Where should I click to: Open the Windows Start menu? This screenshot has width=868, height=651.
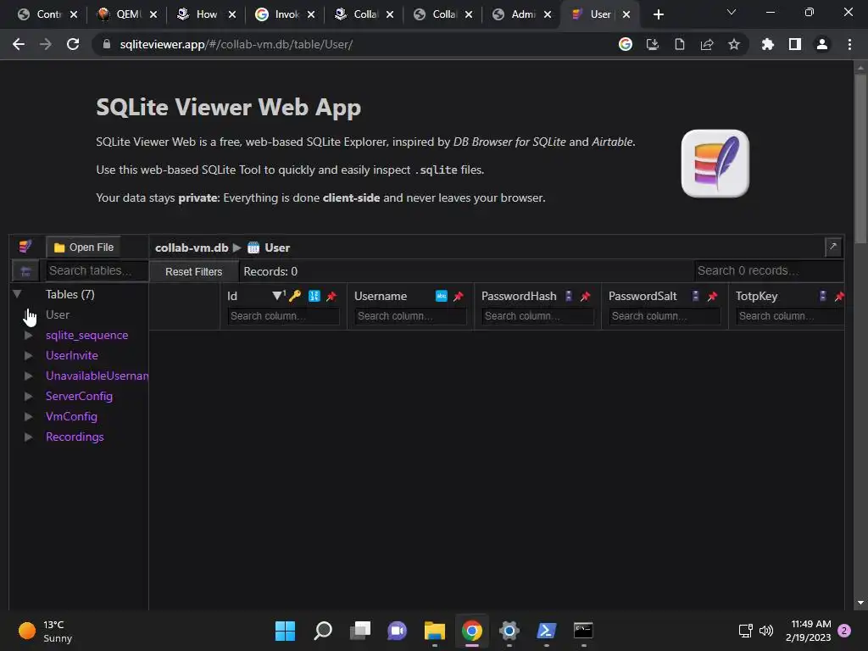[x=285, y=631]
